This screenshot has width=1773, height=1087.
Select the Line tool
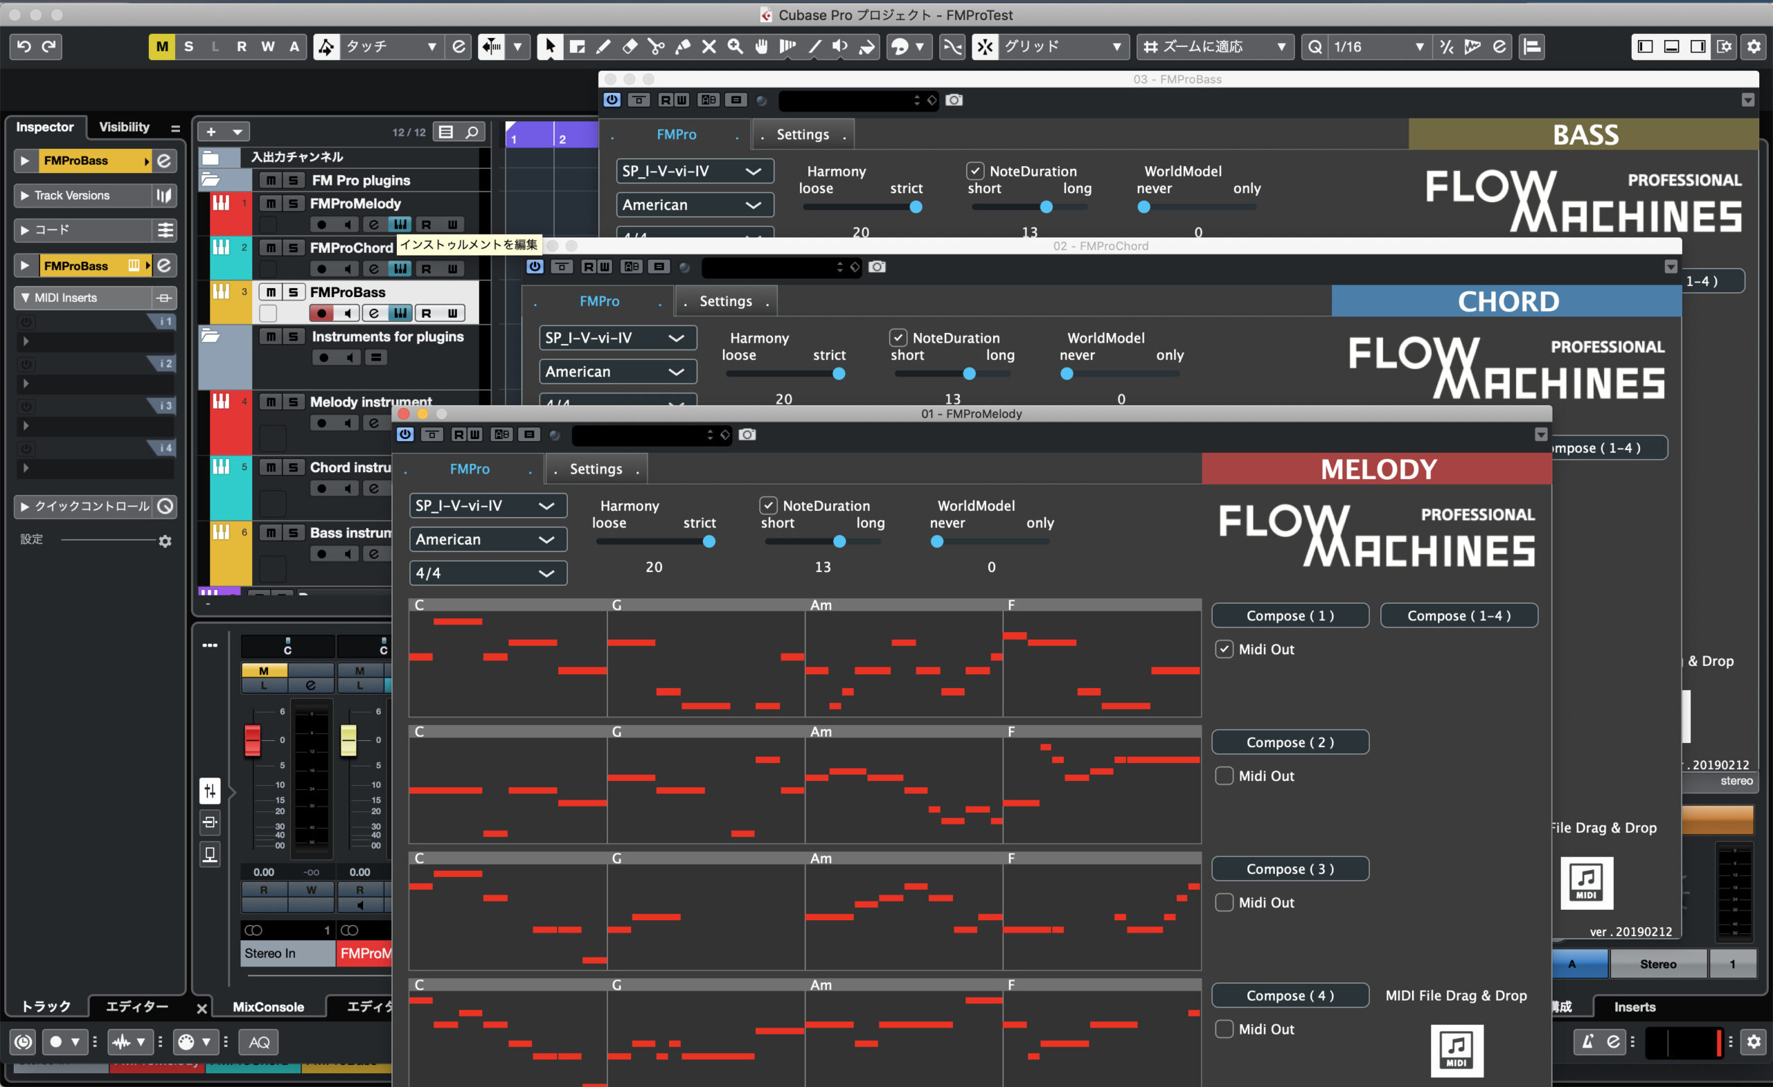tap(814, 47)
